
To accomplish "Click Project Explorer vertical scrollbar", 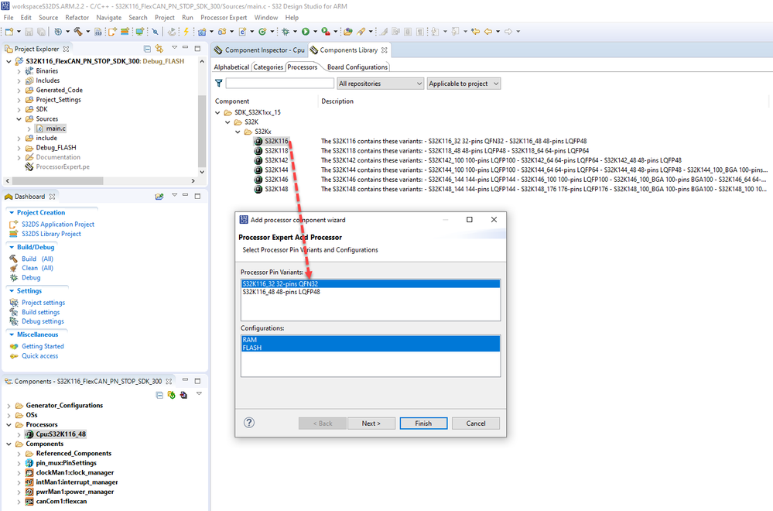I will tap(202, 131).
